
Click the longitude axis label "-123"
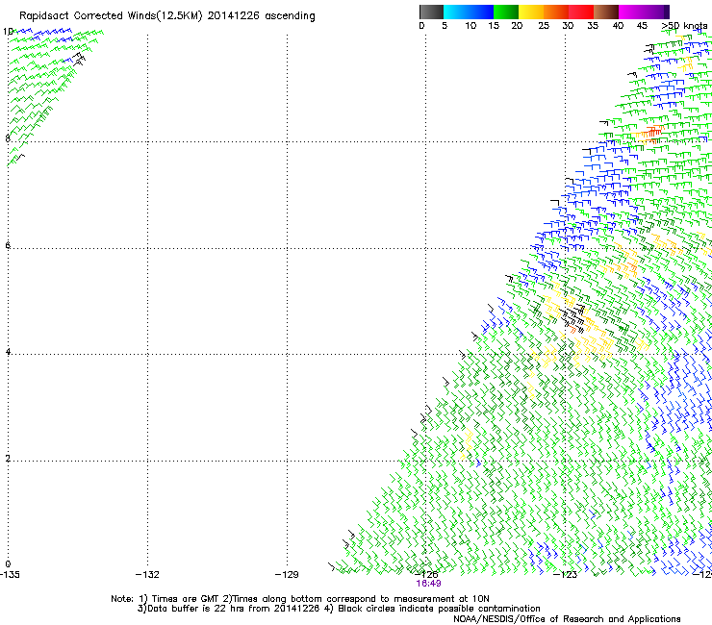click(566, 575)
